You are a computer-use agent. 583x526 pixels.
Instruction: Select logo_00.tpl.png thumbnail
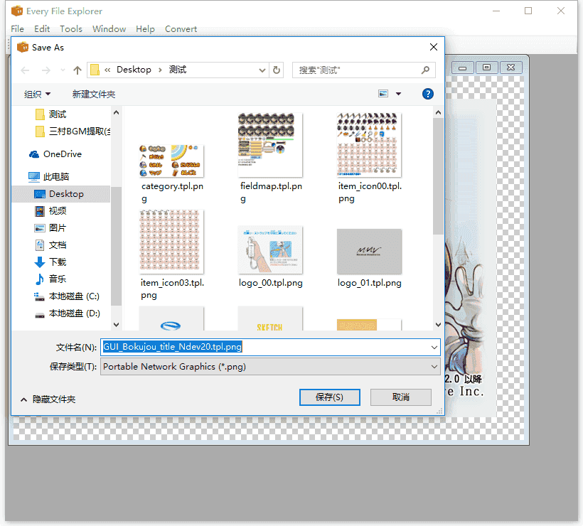pos(270,249)
